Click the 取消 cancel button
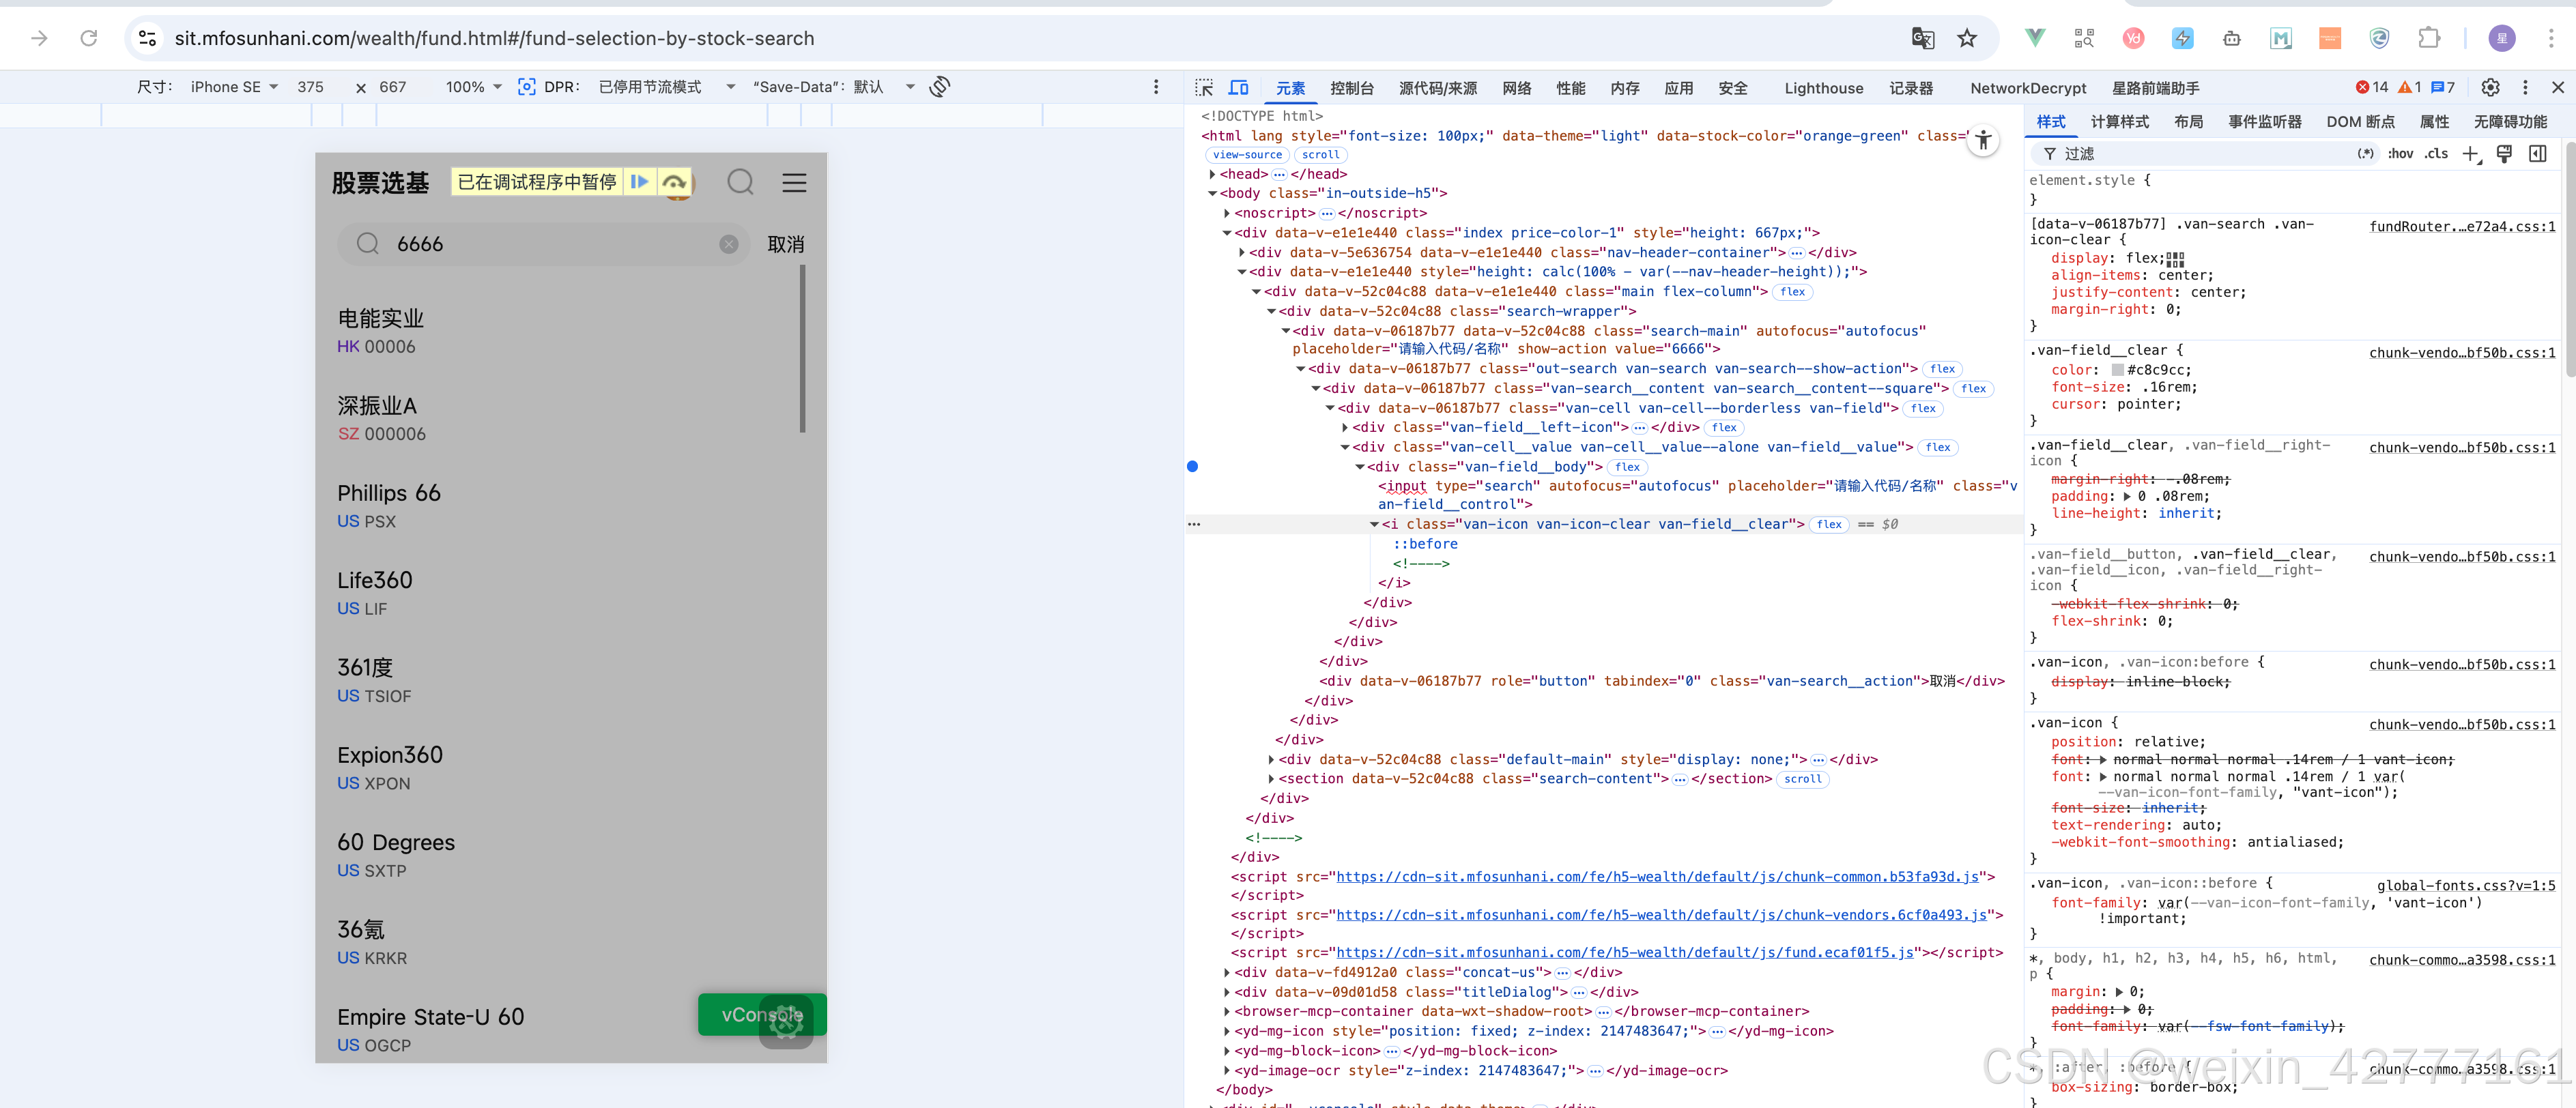The height and width of the screenshot is (1108, 2576). (785, 244)
